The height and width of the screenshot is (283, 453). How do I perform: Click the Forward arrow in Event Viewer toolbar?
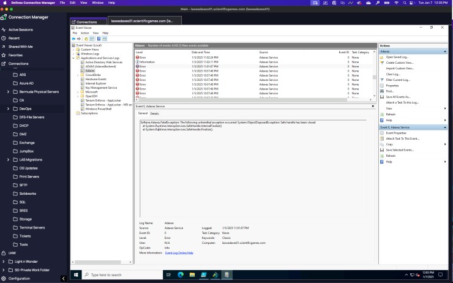tap(78, 39)
